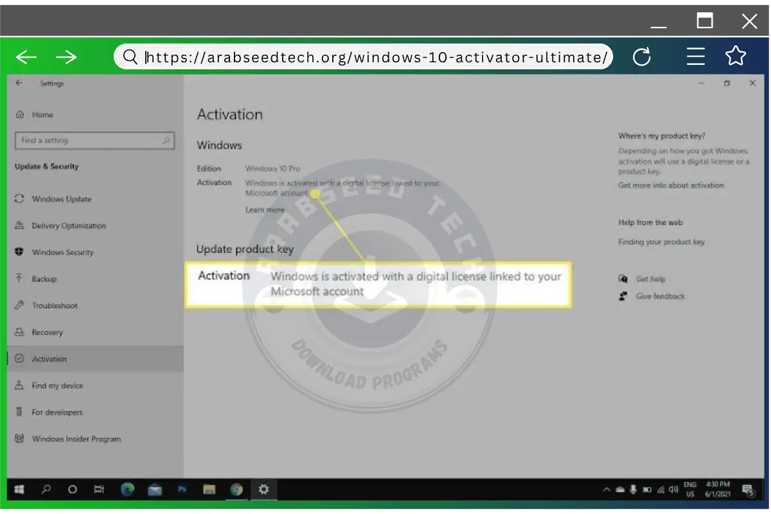Expand hidden system tray icons chevron
Screen dimensions: 771x514
[606, 490]
